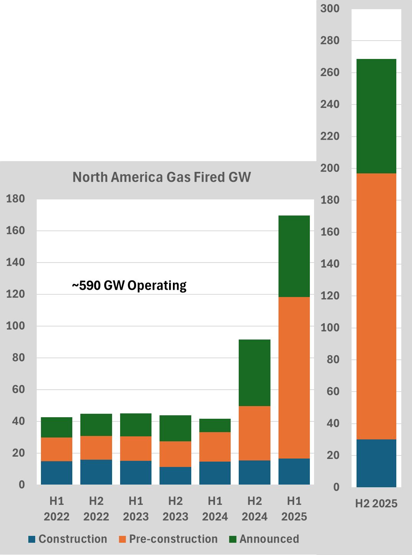Screen dimensions: 412x555
Task: Select the green Announced segment of H1 2025 bar
Action: (x=294, y=256)
